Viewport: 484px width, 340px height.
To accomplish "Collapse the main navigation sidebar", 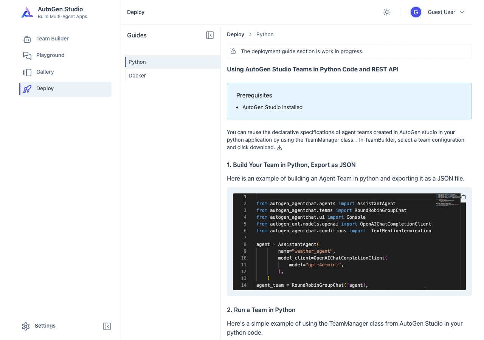I will pos(107,326).
